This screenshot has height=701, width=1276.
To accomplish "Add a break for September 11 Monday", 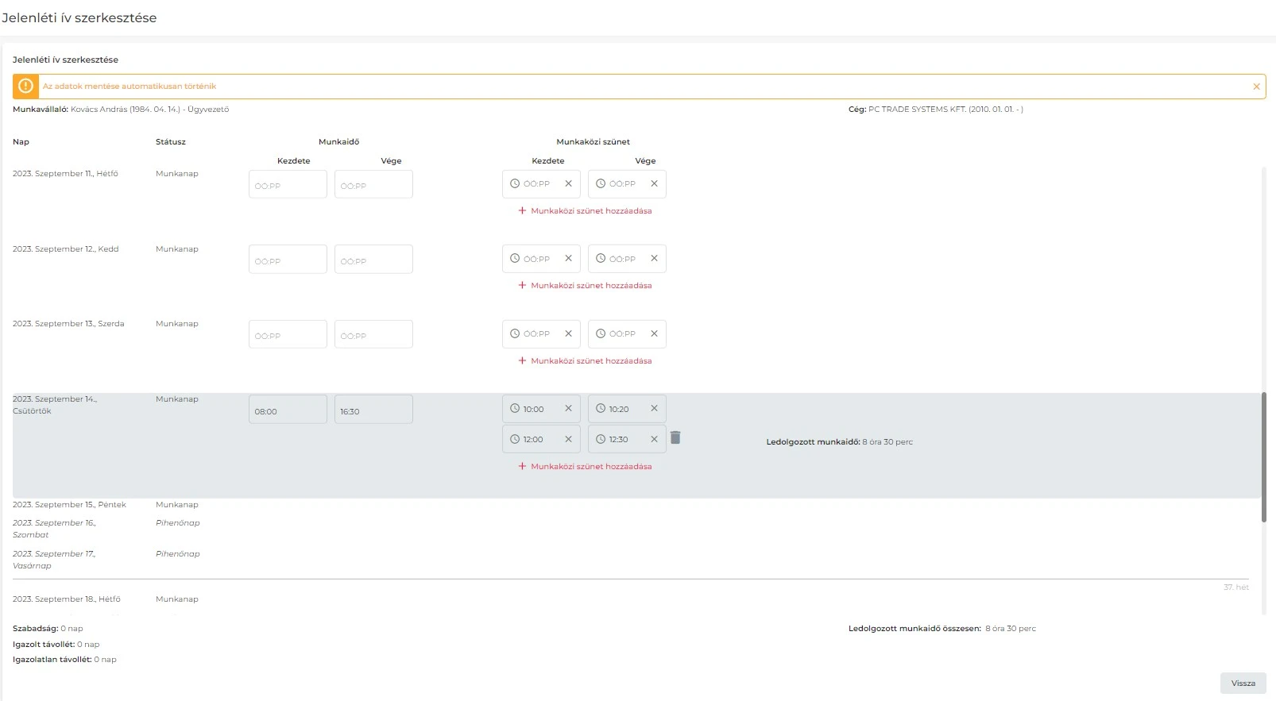I will click(585, 211).
